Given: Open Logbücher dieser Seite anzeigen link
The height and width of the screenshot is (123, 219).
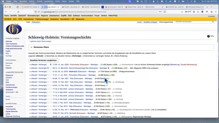Looking at the screenshot, I should (40, 41).
